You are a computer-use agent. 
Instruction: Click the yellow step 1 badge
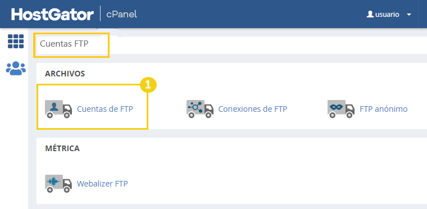[x=148, y=85]
